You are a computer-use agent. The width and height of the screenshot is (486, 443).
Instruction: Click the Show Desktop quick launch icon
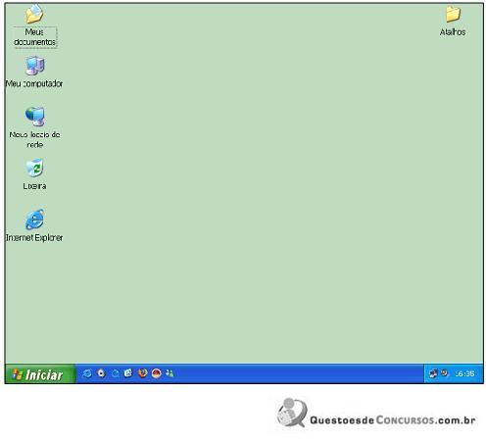tap(128, 373)
